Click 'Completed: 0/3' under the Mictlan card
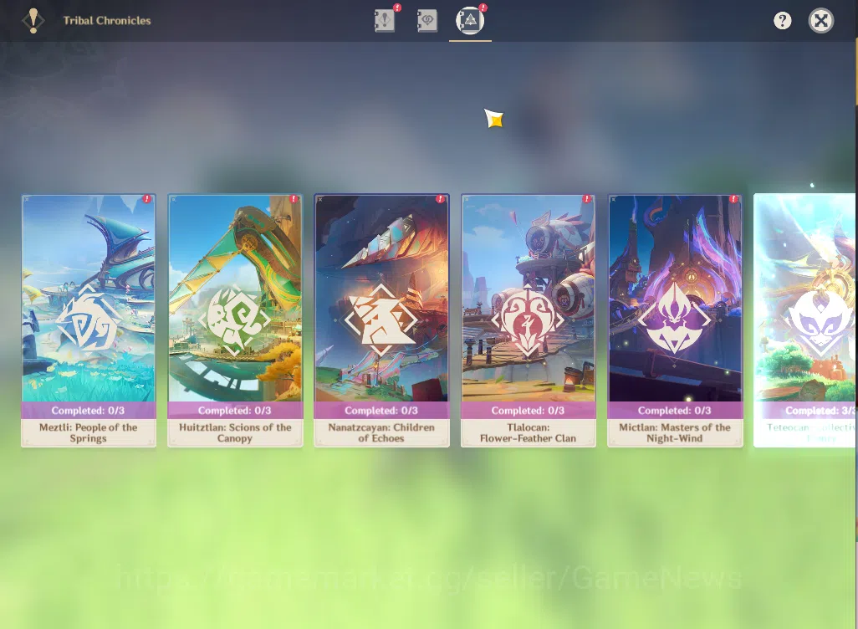This screenshot has height=629, width=858. coord(675,411)
